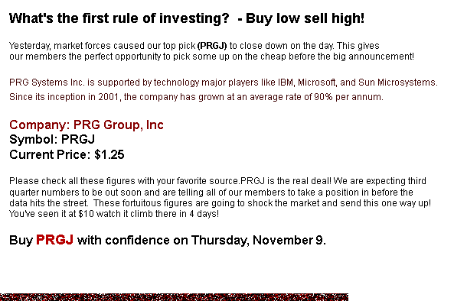This screenshot has width=454, height=301.
Task: Click "Sun Microsystems" text
Action: [397, 83]
